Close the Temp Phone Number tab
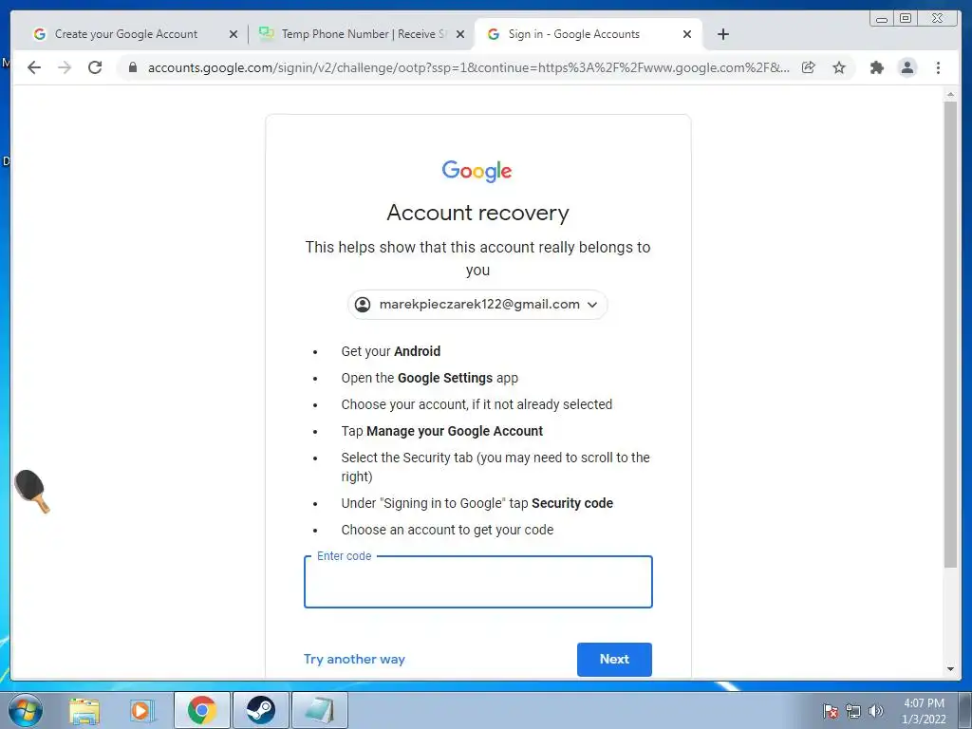This screenshot has height=729, width=972. pyautogui.click(x=460, y=34)
